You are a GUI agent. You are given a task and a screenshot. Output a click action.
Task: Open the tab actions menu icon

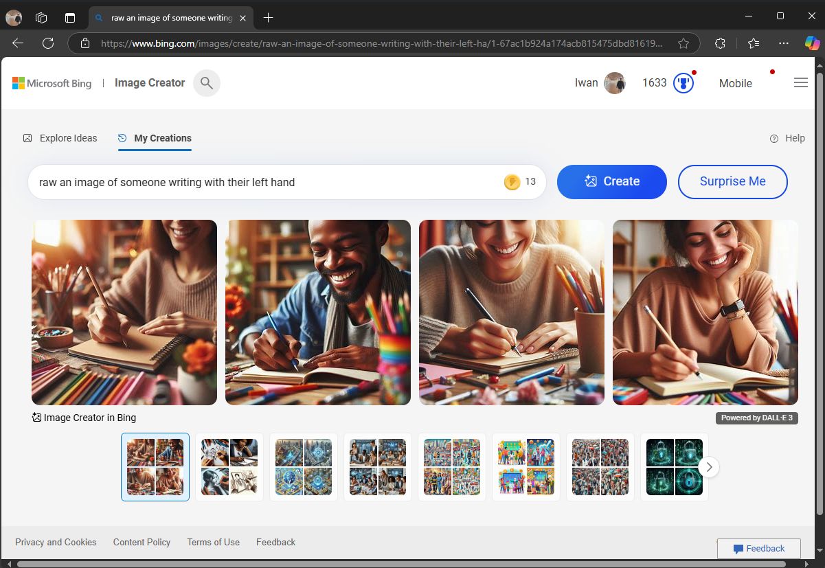tap(69, 18)
